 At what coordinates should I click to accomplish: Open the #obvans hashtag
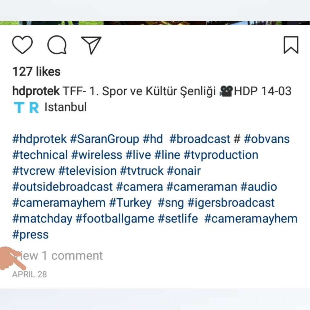(267, 139)
